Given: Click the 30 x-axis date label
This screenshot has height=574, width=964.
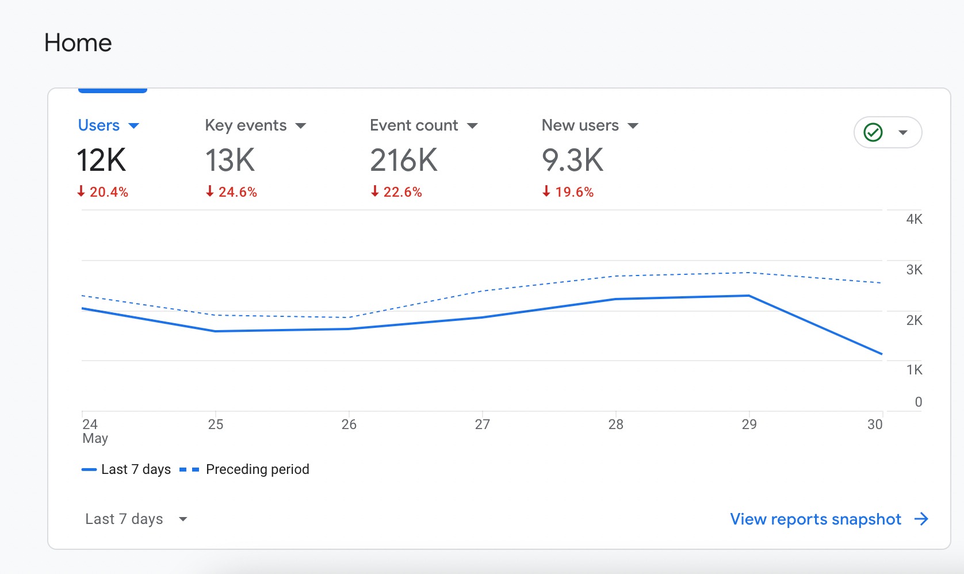Looking at the screenshot, I should pyautogui.click(x=875, y=424).
